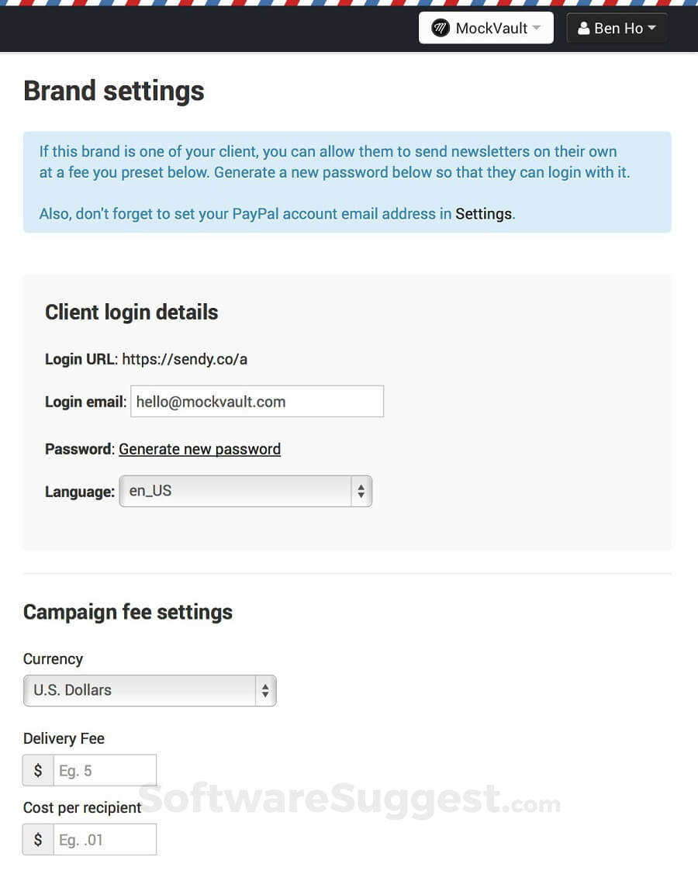Expand the Ben Ho account menu
The height and width of the screenshot is (874, 698).
click(x=617, y=28)
